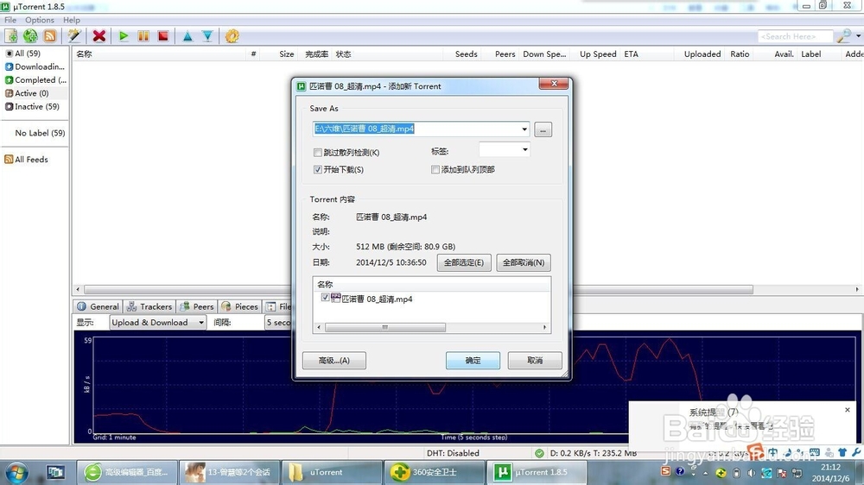The width and height of the screenshot is (864, 485).
Task: Open the uTorrent folder taskbar item
Action: tap(333, 472)
